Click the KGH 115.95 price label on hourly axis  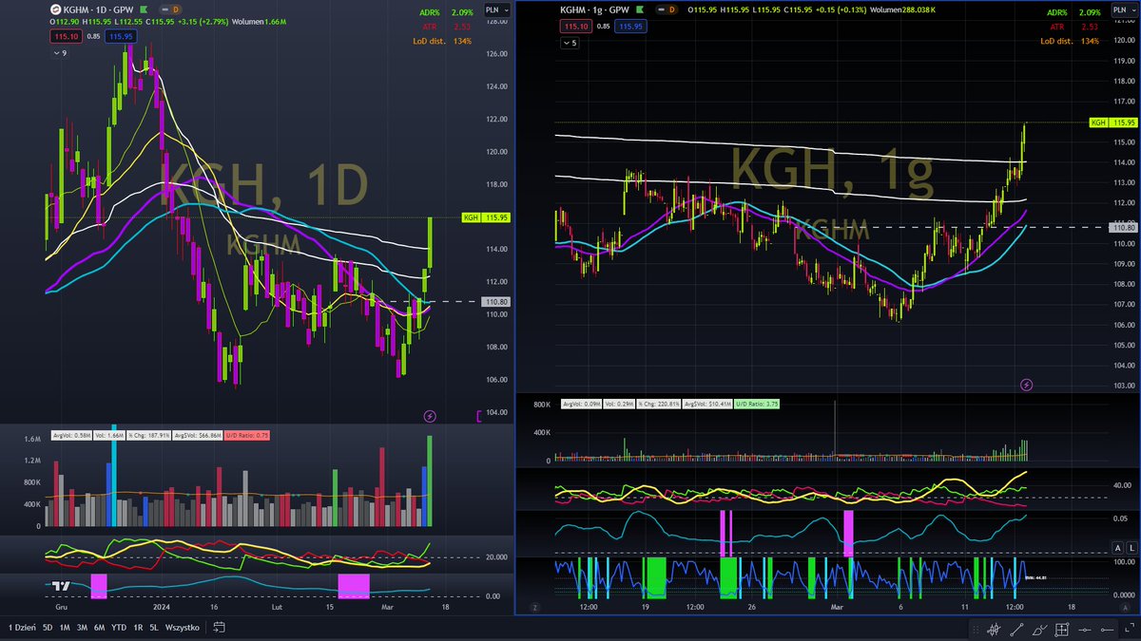tap(1112, 123)
